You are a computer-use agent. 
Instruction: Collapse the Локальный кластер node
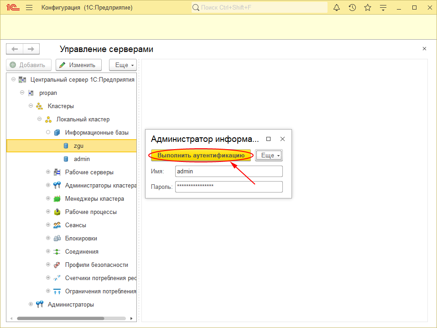39,119
